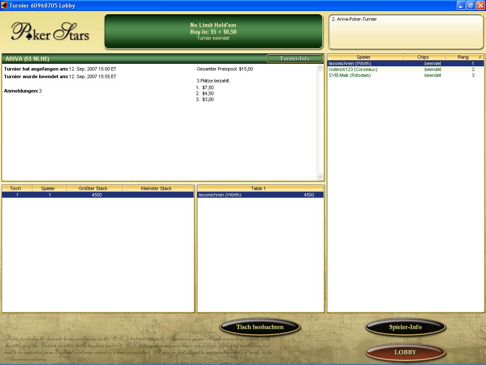Click the PokerStars window title icon
486x365 pixels.
[x=4, y=5]
